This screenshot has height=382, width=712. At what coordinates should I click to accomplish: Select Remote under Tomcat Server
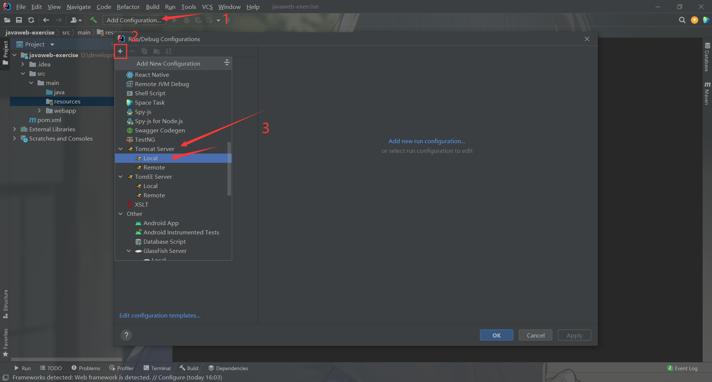(173, 167)
